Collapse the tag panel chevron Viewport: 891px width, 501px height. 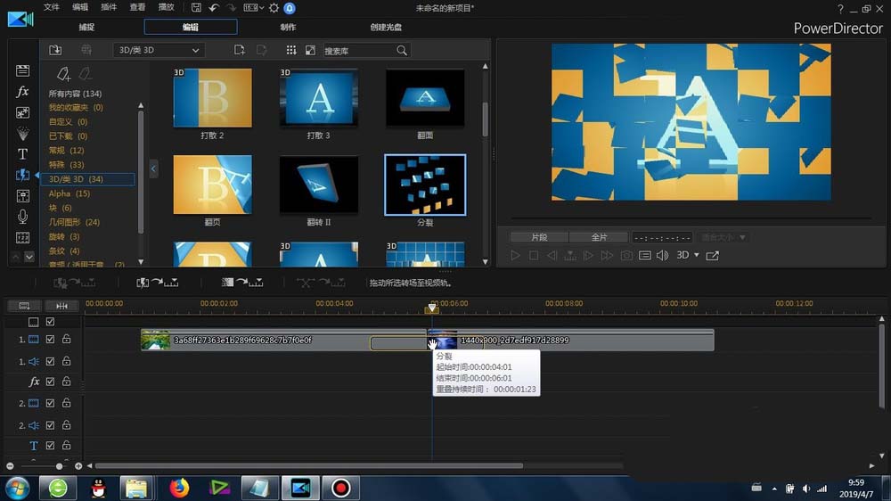pos(153,168)
